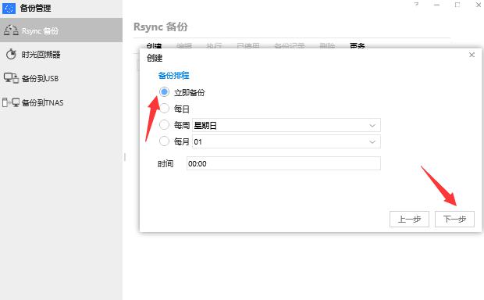484x300 pixels.
Task: Choose the 每月 schedule radio button
Action: click(164, 141)
